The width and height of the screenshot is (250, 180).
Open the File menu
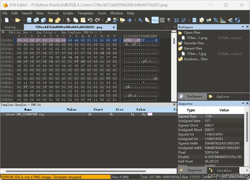point(5,13)
